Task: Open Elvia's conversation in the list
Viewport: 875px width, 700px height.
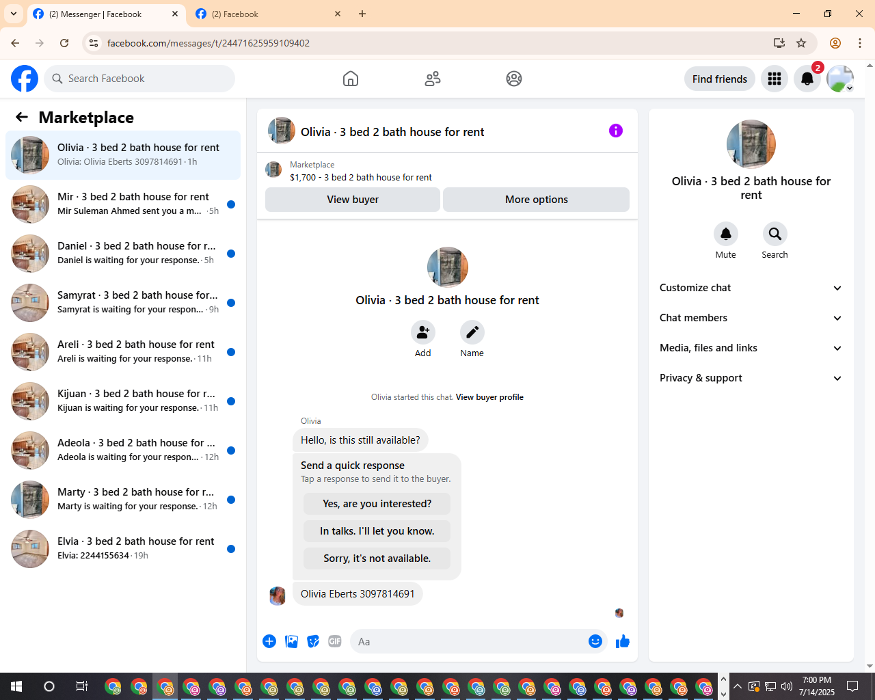Action: 123,549
